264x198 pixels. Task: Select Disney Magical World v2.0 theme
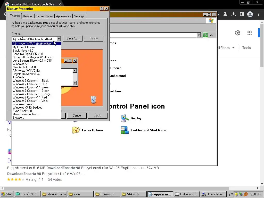[37, 57]
